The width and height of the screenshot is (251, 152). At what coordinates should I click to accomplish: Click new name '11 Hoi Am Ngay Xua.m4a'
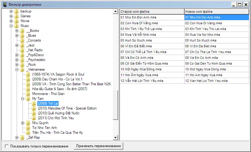tap(217, 75)
